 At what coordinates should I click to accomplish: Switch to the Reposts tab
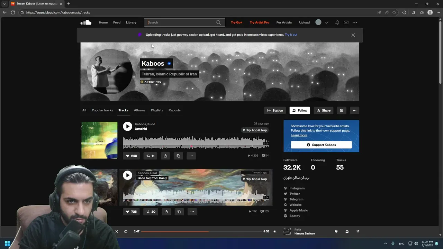coord(174,110)
